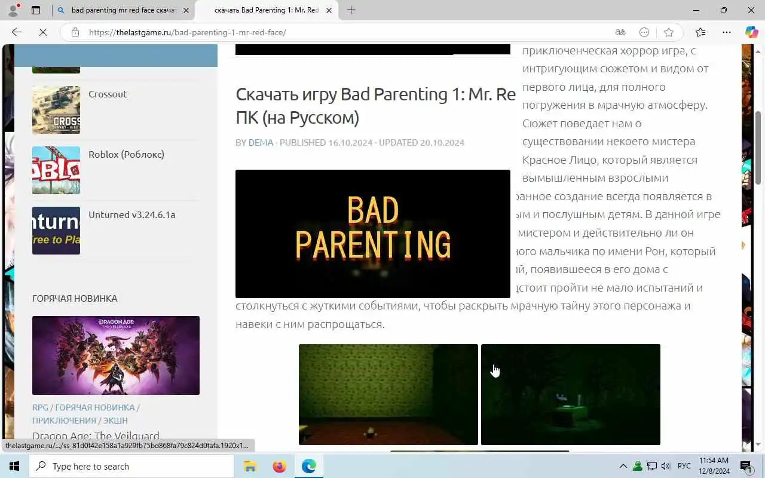Open the right dark bedroom screenshot
Image resolution: width=765 pixels, height=478 pixels.
571,394
